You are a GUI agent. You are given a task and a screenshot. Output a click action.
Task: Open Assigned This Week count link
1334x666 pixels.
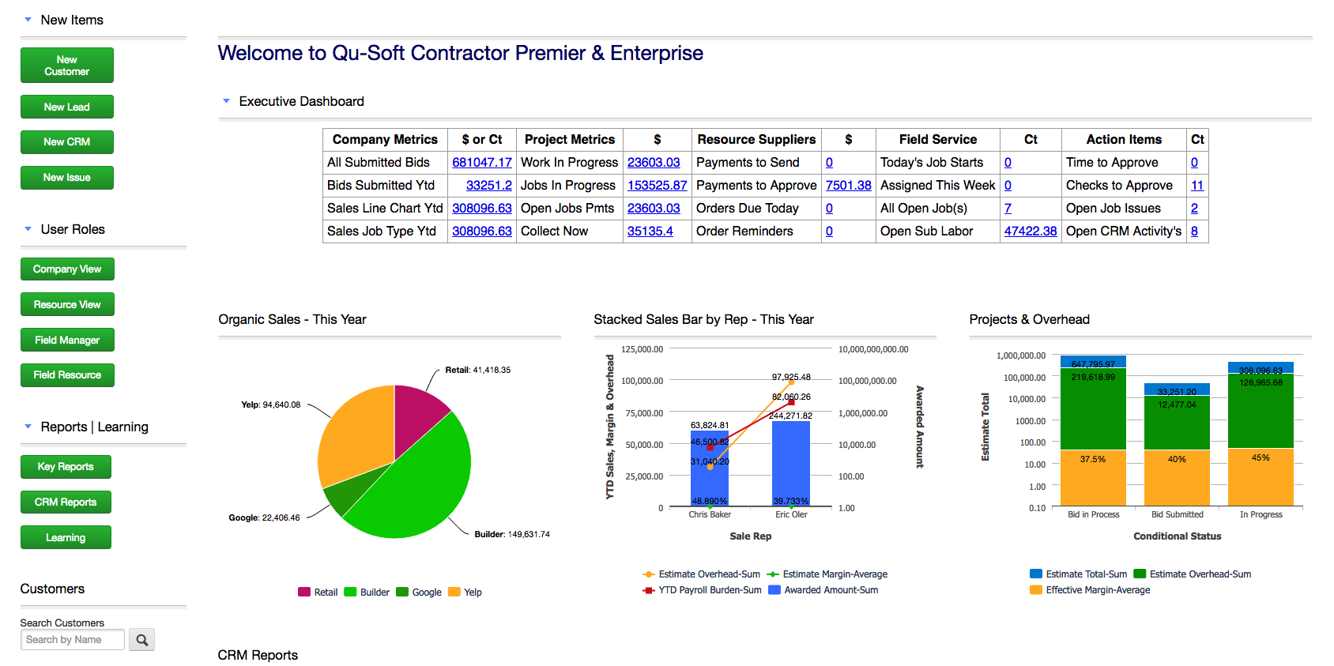[x=1008, y=185]
